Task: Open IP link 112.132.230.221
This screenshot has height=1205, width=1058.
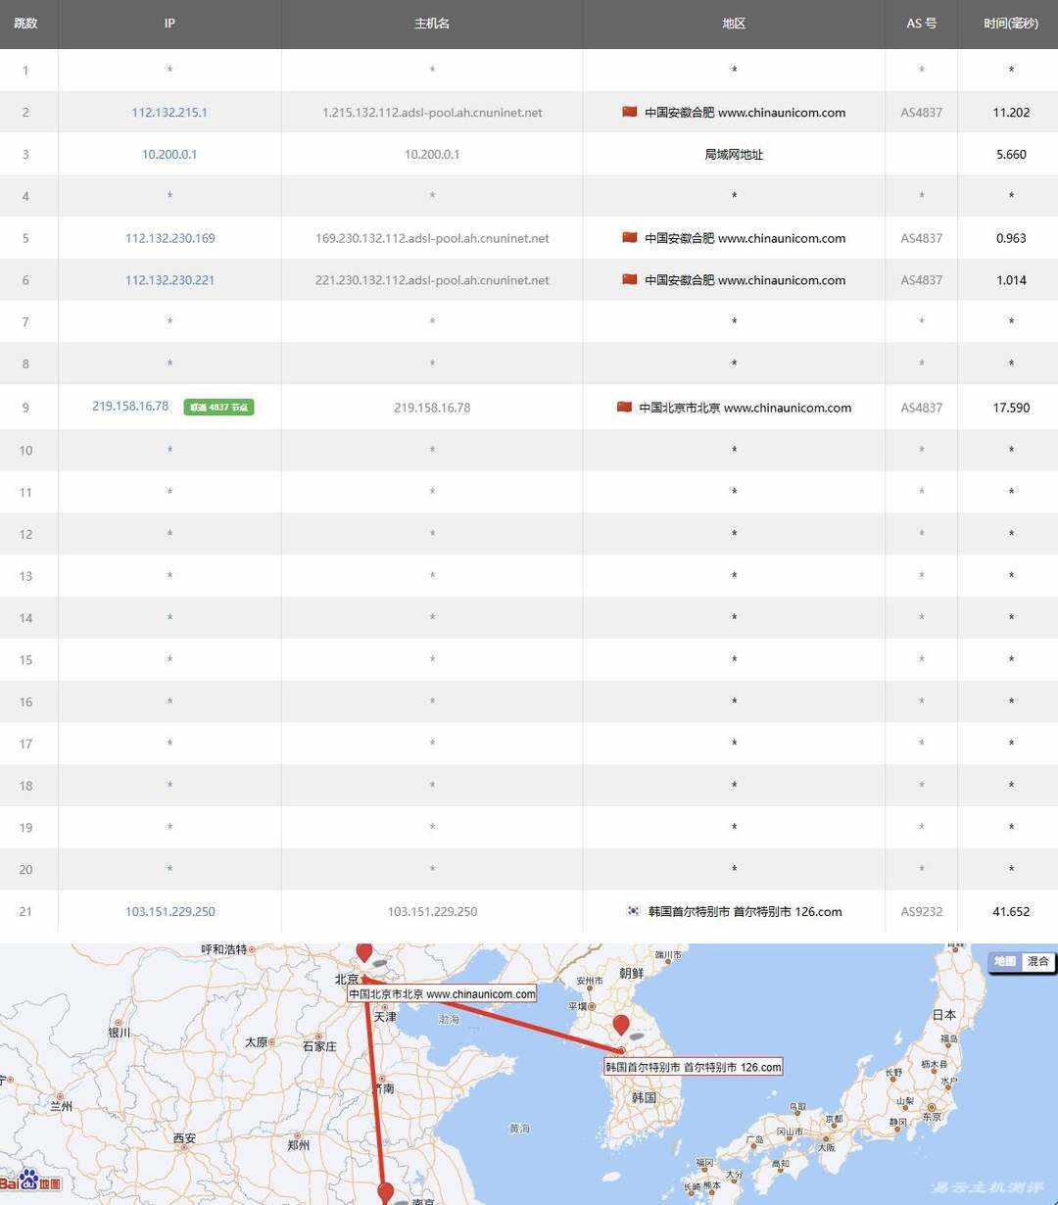Action: (169, 280)
